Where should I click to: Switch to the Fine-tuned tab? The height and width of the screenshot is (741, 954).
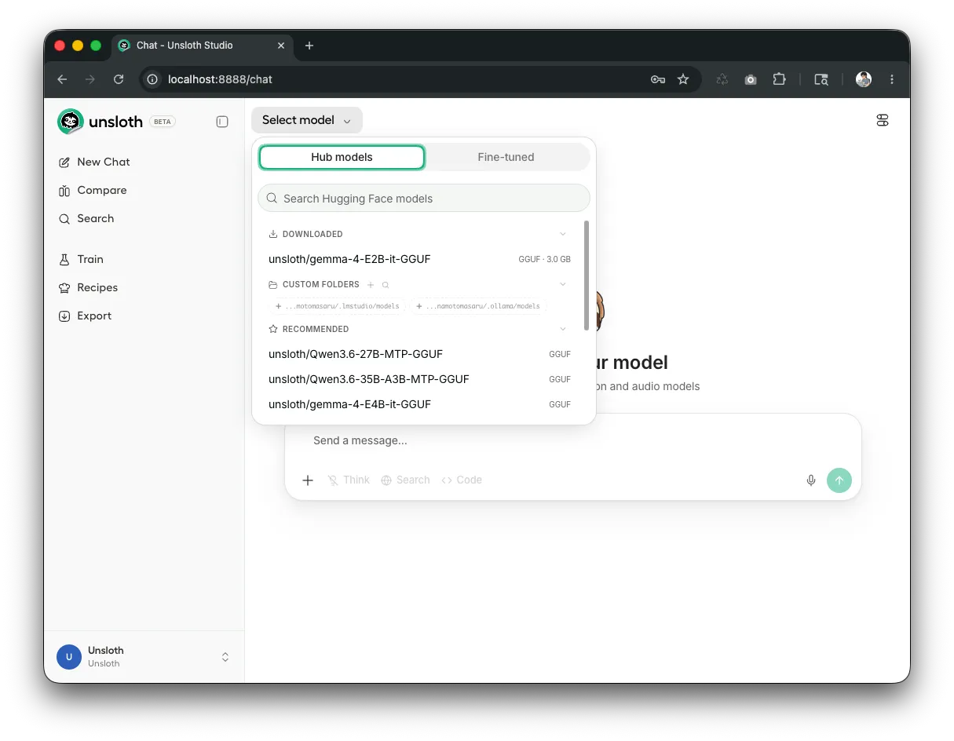coord(506,157)
